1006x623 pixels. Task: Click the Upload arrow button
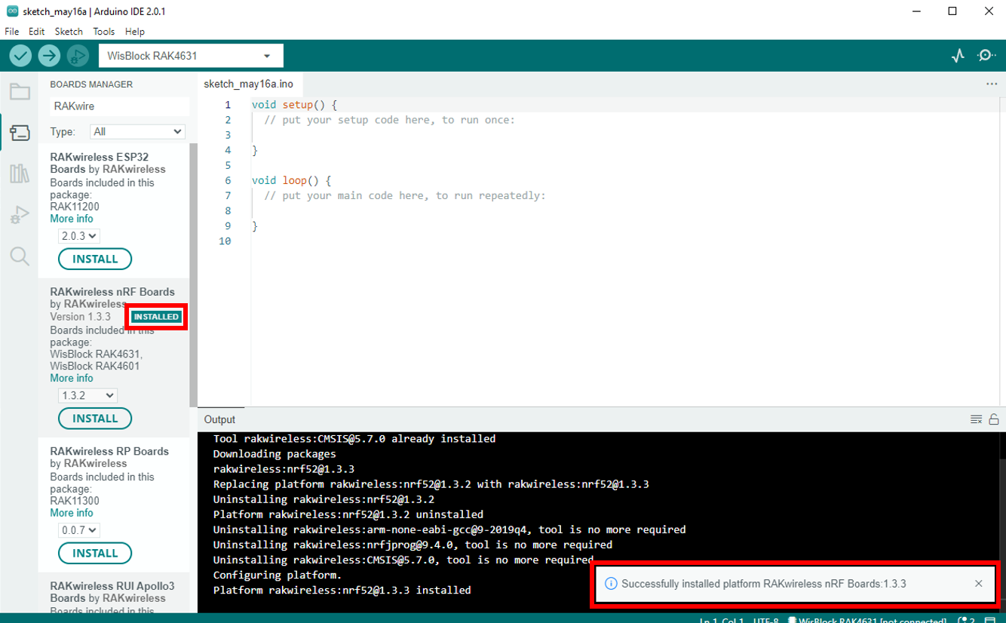[49, 55]
